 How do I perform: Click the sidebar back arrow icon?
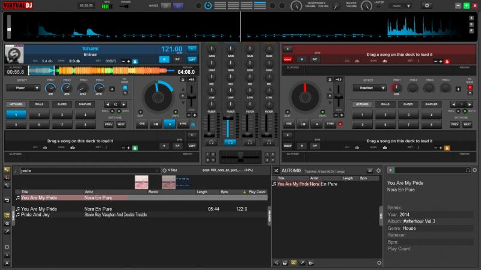[x=7, y=200]
